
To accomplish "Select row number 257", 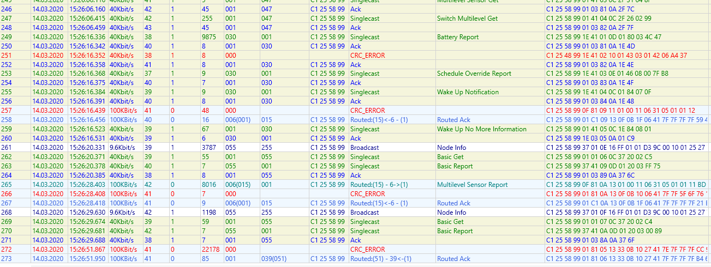I will point(7,111).
